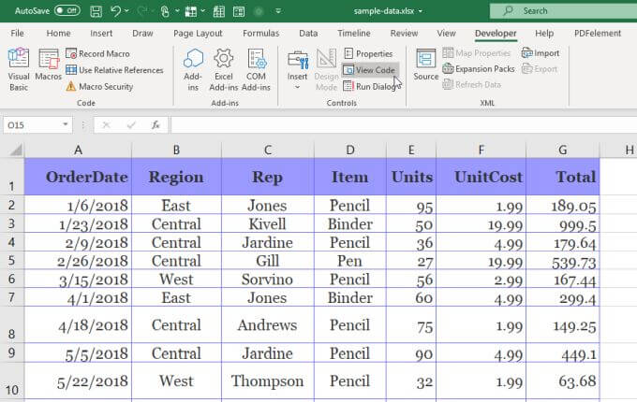Viewport: 637px width, 402px height.
Task: Open the sample-data.xlsx file name dropdown
Action: pos(421,11)
